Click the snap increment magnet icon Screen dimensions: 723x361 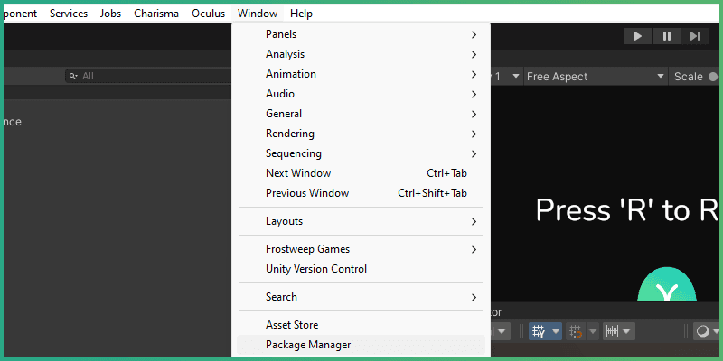575,331
